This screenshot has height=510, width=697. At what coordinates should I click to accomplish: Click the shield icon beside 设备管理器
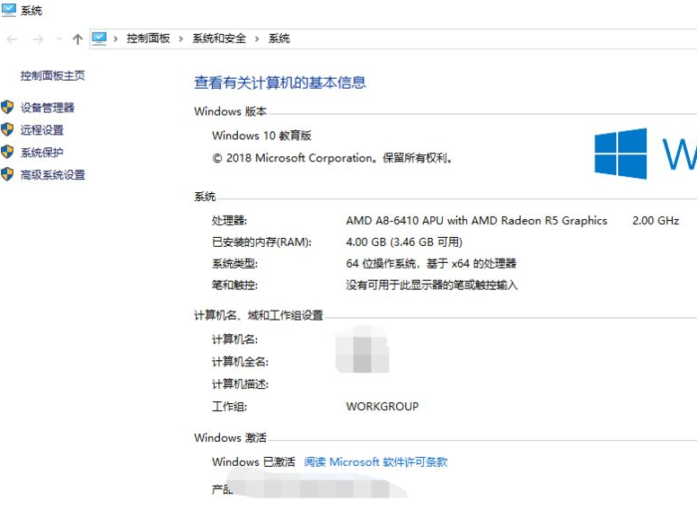coord(8,108)
